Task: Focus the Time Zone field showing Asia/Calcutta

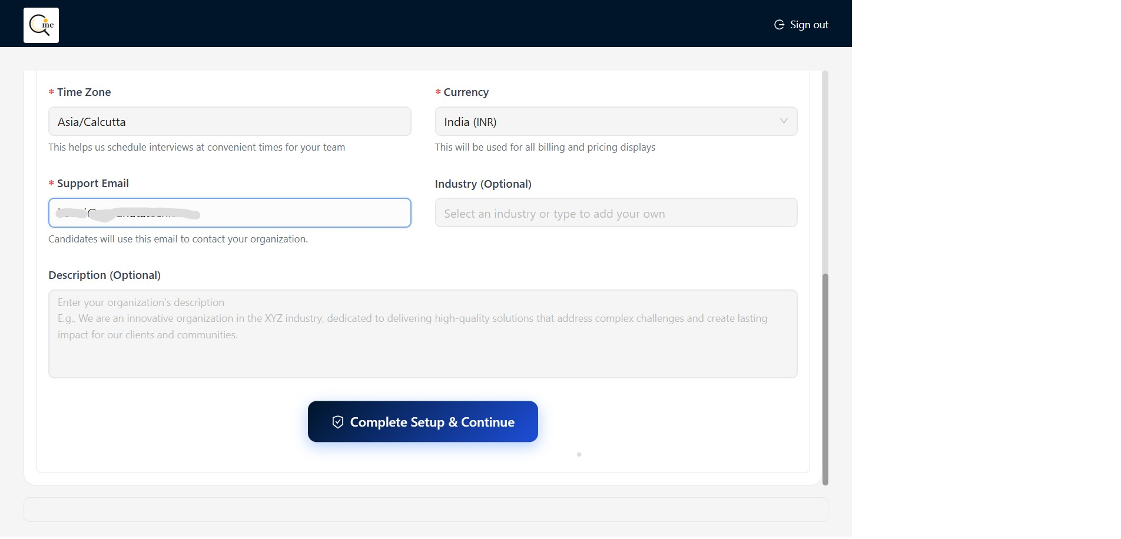Action: (x=230, y=122)
